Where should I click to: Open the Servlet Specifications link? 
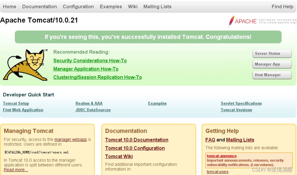[x=241, y=104]
